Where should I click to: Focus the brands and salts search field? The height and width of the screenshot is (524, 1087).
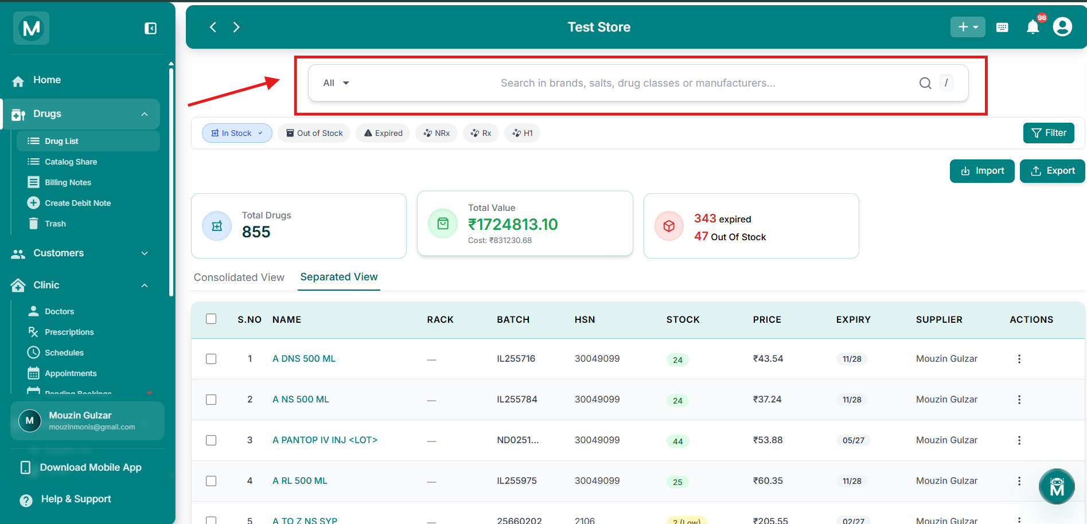pos(638,83)
